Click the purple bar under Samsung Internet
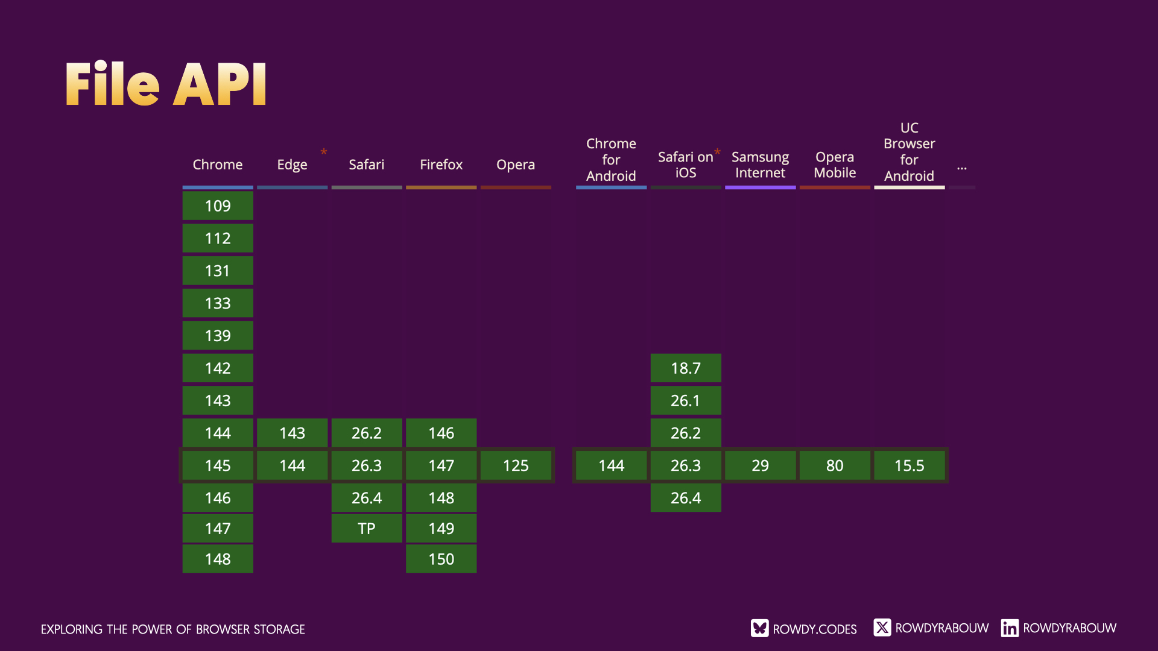This screenshot has width=1158, height=651. pos(760,187)
